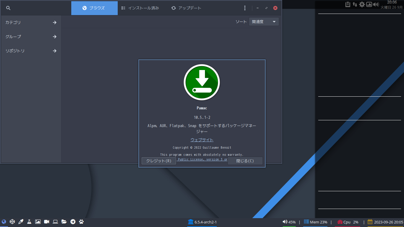Switch to the ブラウズ tab
This screenshot has height=227, width=404.
click(94, 8)
